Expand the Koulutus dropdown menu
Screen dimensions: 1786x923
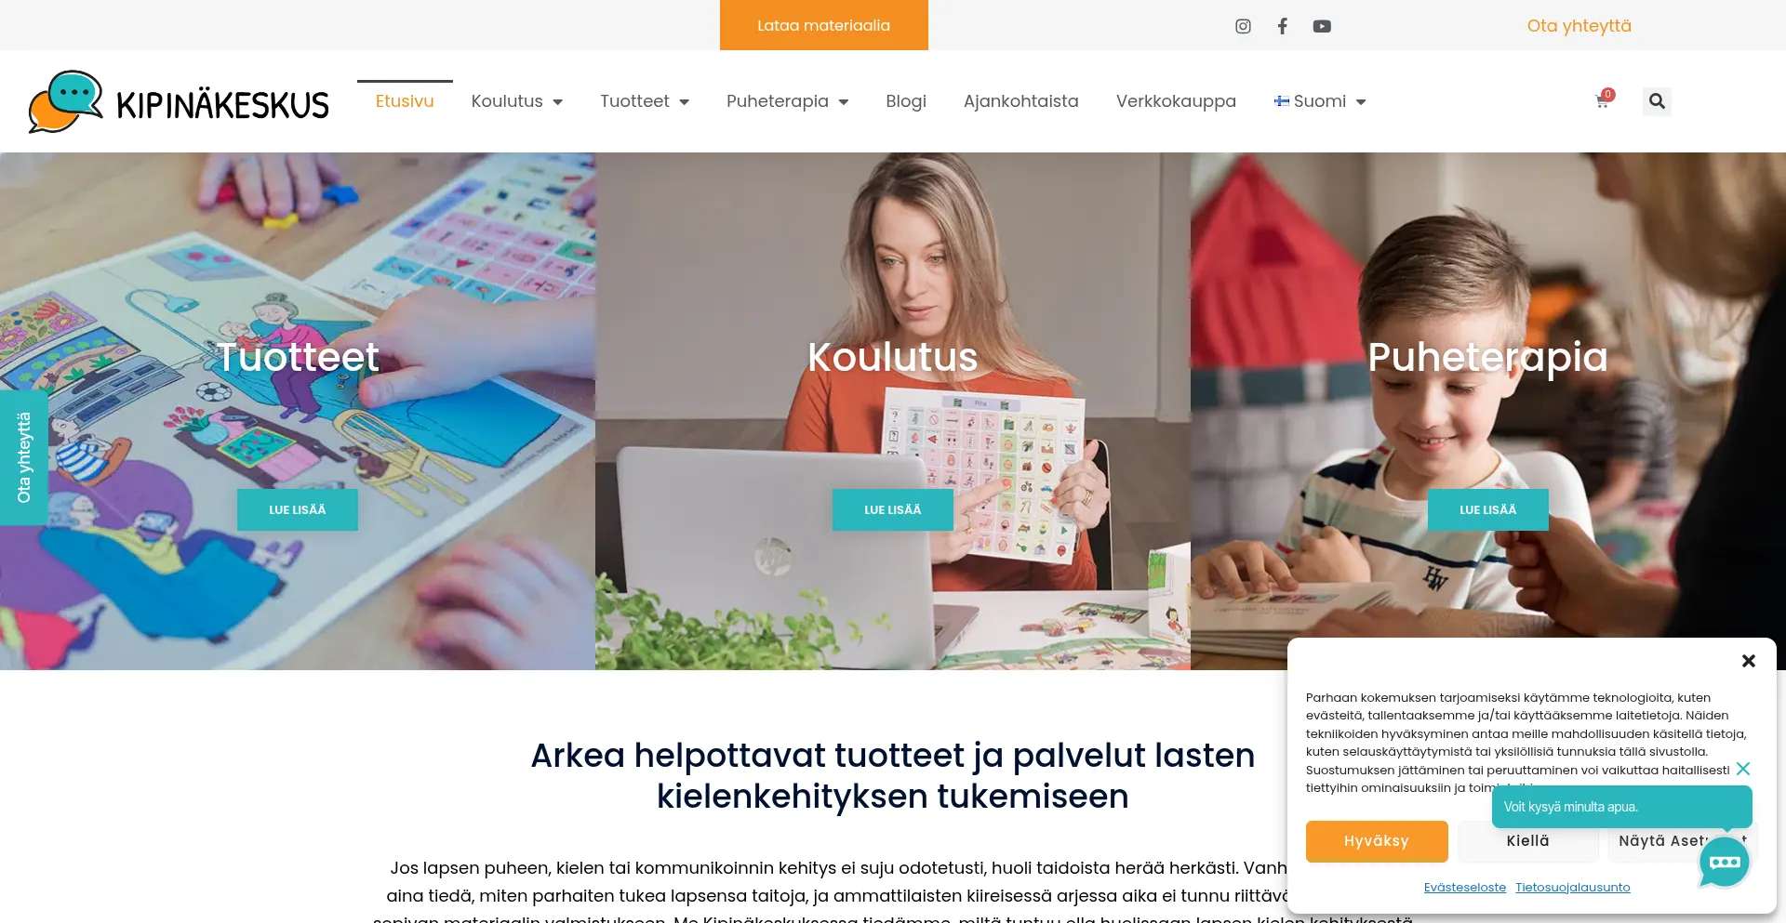pyautogui.click(x=516, y=101)
